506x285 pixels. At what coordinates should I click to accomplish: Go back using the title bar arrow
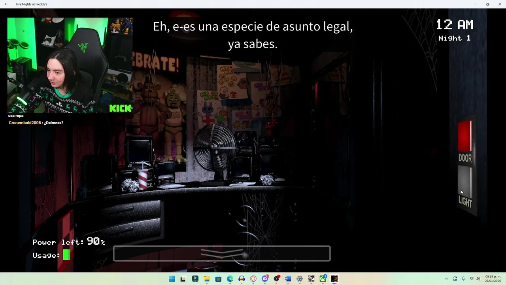tap(6, 4)
